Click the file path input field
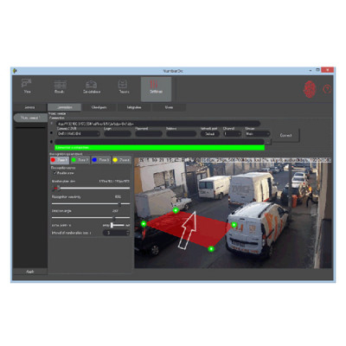 pyautogui.click(x=159, y=142)
